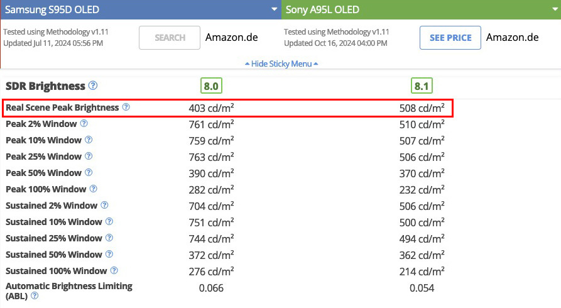Open help for Sustained 2% Window
561x308 pixels.
[104, 206]
